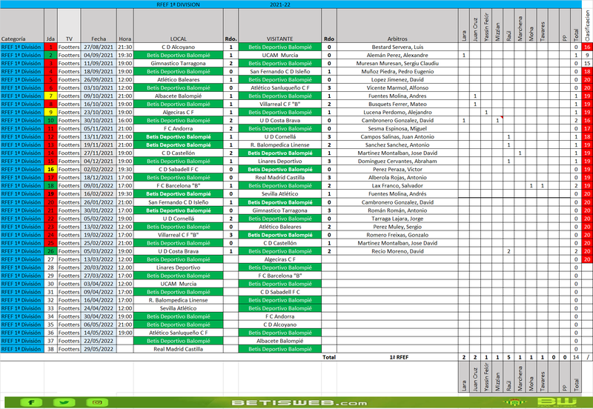The image size is (593, 409).
Task: Select the Hora cell 21:30 dated 27/08/2021
Action: click(125, 47)
